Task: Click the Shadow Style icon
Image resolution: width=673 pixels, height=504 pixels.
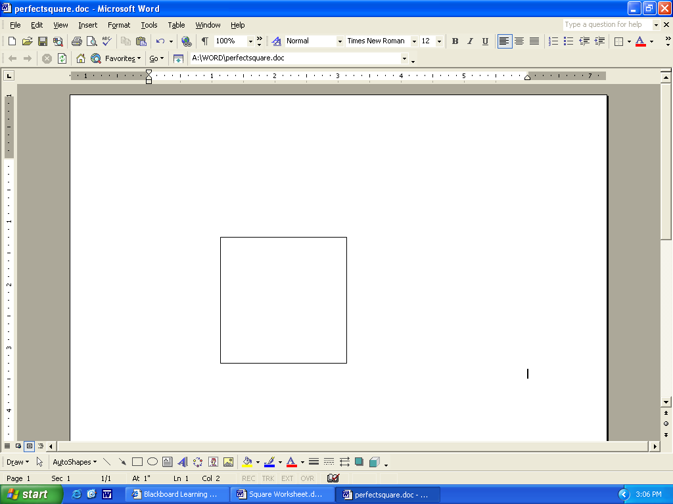Action: coord(360,461)
